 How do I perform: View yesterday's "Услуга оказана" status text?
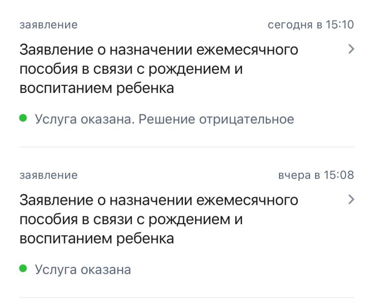coord(83,269)
